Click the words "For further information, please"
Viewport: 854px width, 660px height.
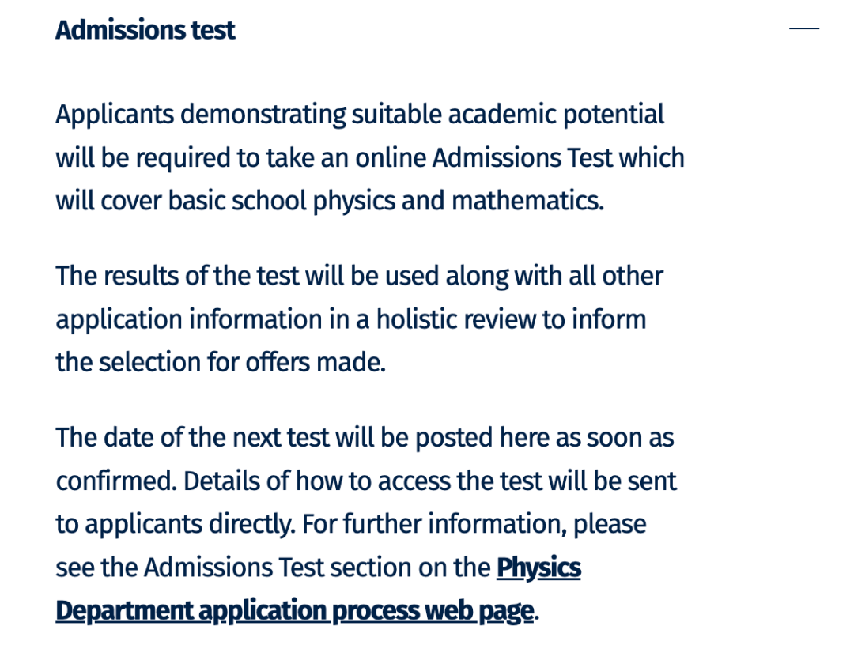[474, 524]
